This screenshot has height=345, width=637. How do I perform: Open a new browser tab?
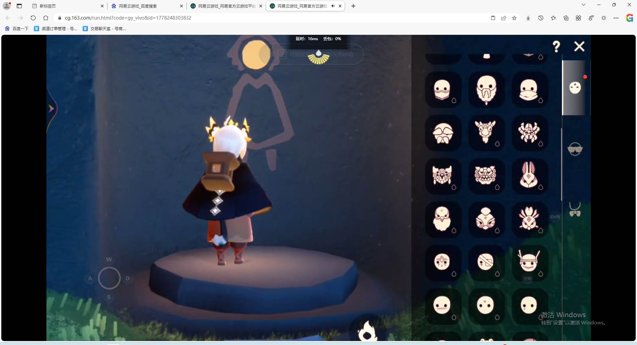point(353,6)
